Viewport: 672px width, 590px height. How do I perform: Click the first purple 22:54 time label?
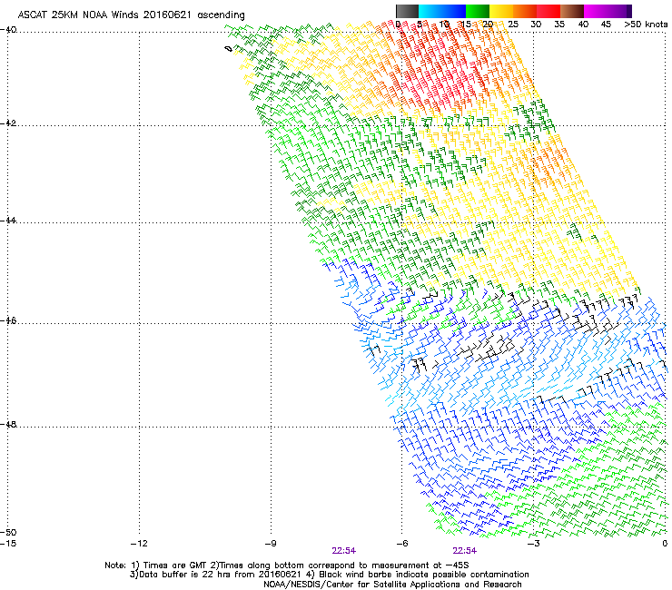[343, 551]
